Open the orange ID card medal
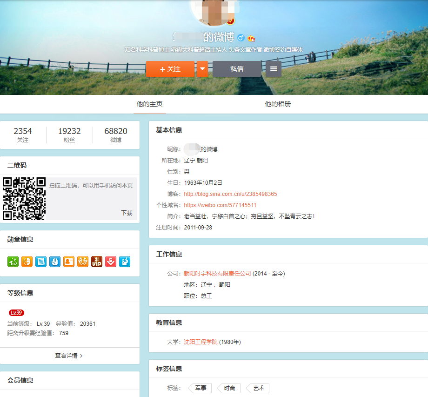This screenshot has width=428, height=397. 69,262
